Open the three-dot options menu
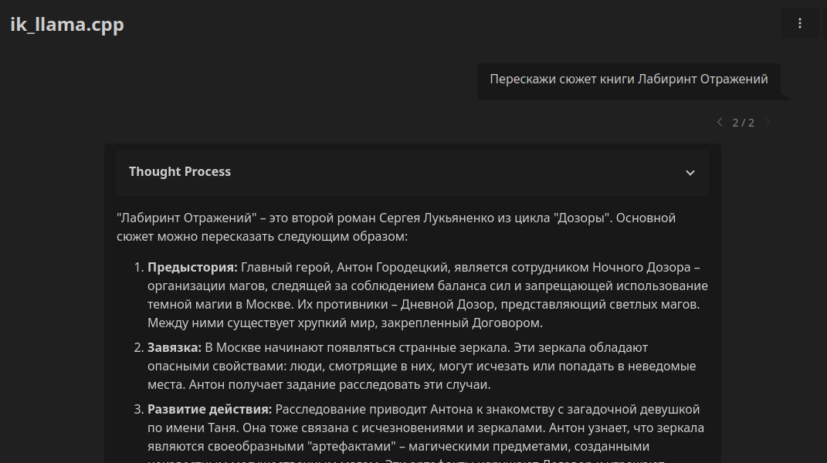 [799, 23]
